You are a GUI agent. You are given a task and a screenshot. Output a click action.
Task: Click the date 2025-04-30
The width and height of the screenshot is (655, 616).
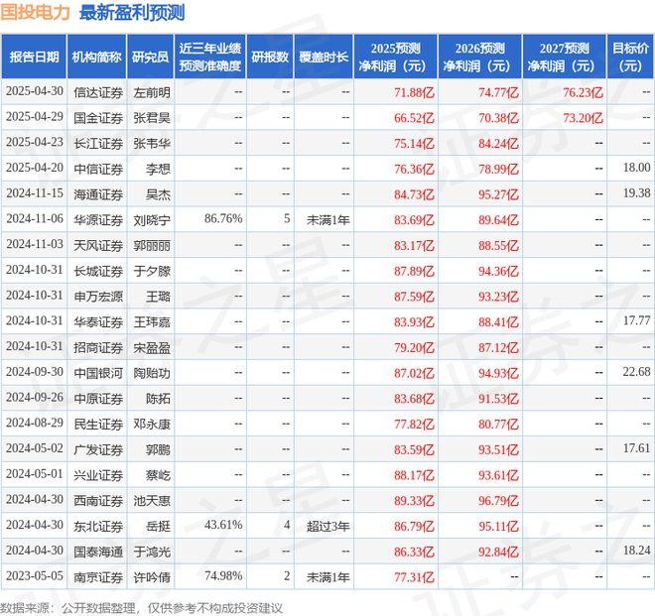[x=35, y=91]
